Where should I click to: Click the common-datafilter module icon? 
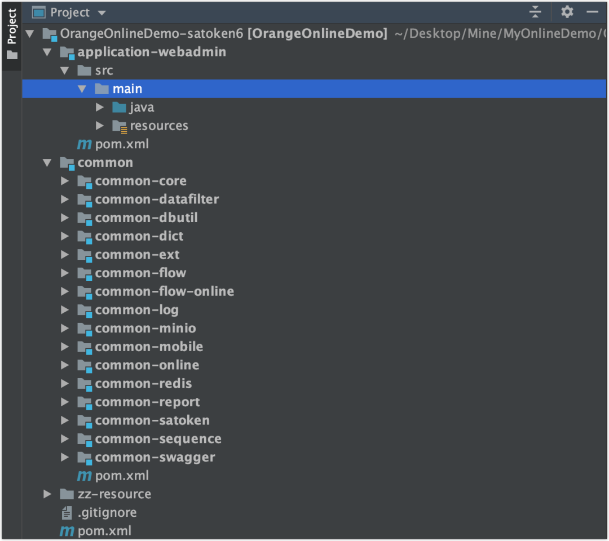84,200
